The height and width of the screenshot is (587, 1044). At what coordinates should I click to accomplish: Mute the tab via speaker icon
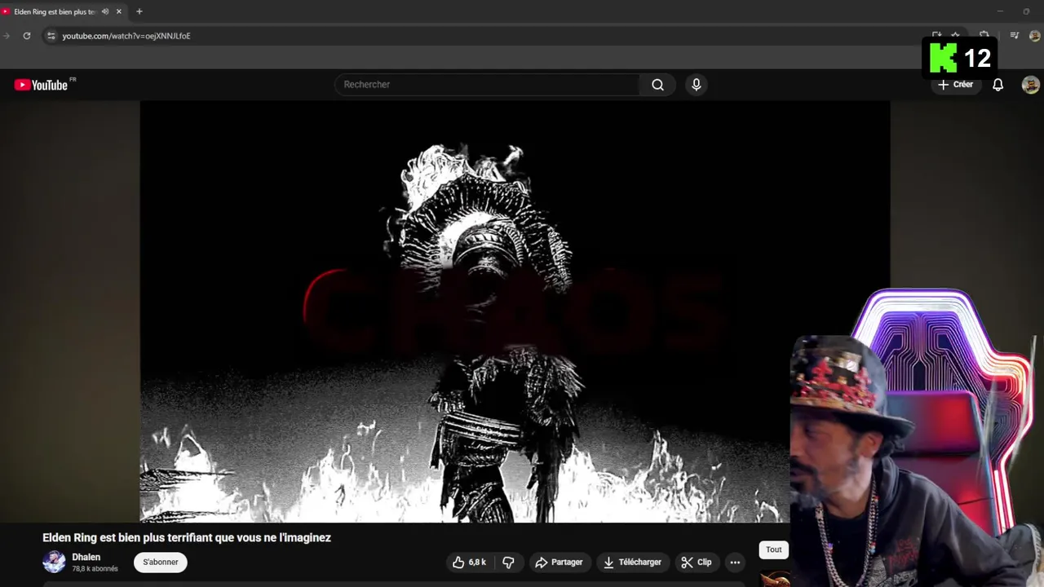click(x=105, y=11)
